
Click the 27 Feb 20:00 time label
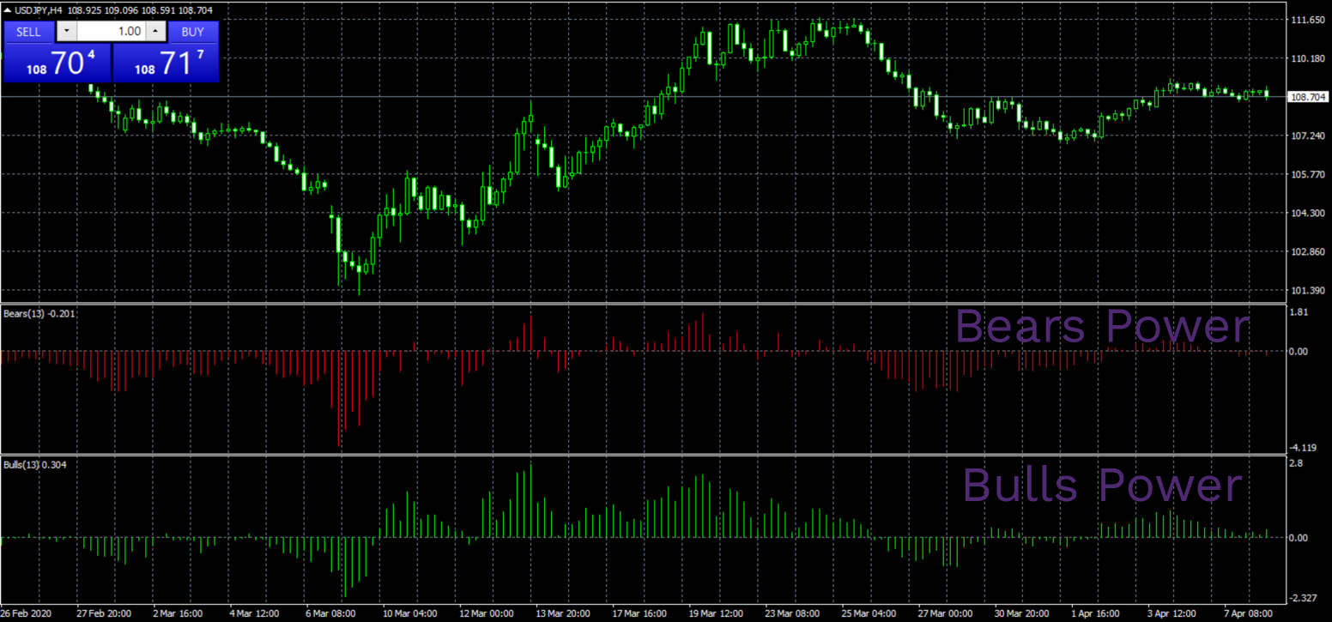pyautogui.click(x=104, y=614)
